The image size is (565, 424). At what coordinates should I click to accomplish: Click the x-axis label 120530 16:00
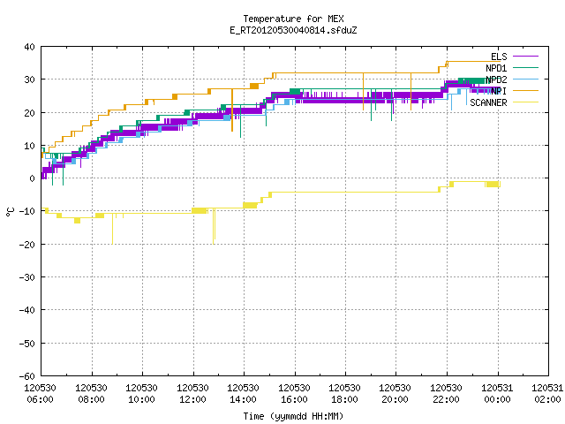click(294, 394)
